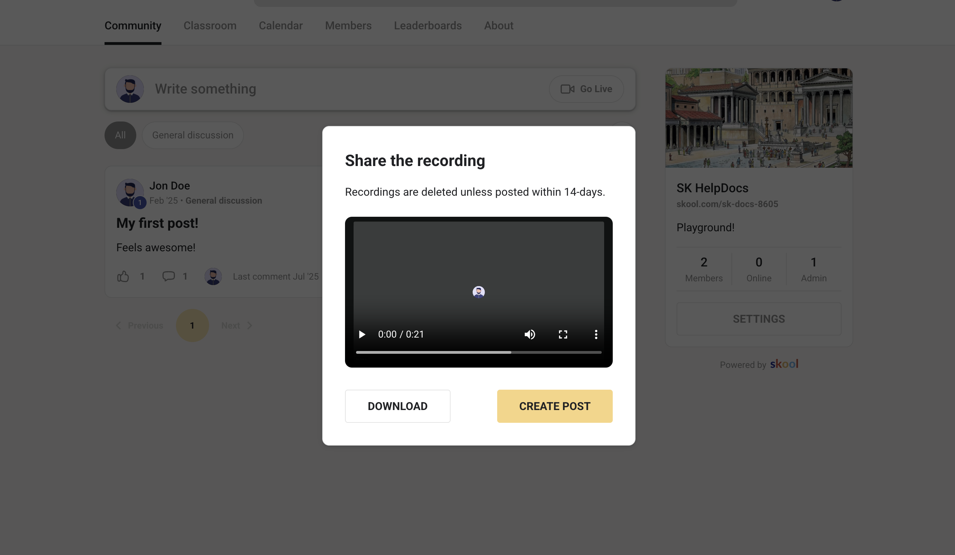955x555 pixels.
Task: Select the All filter chip
Action: tap(120, 135)
